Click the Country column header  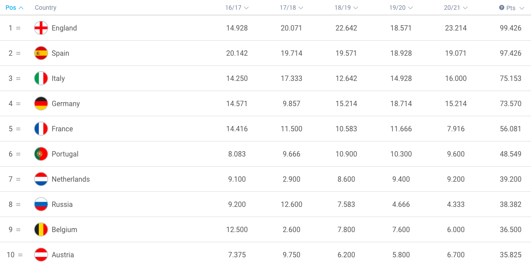pos(46,8)
